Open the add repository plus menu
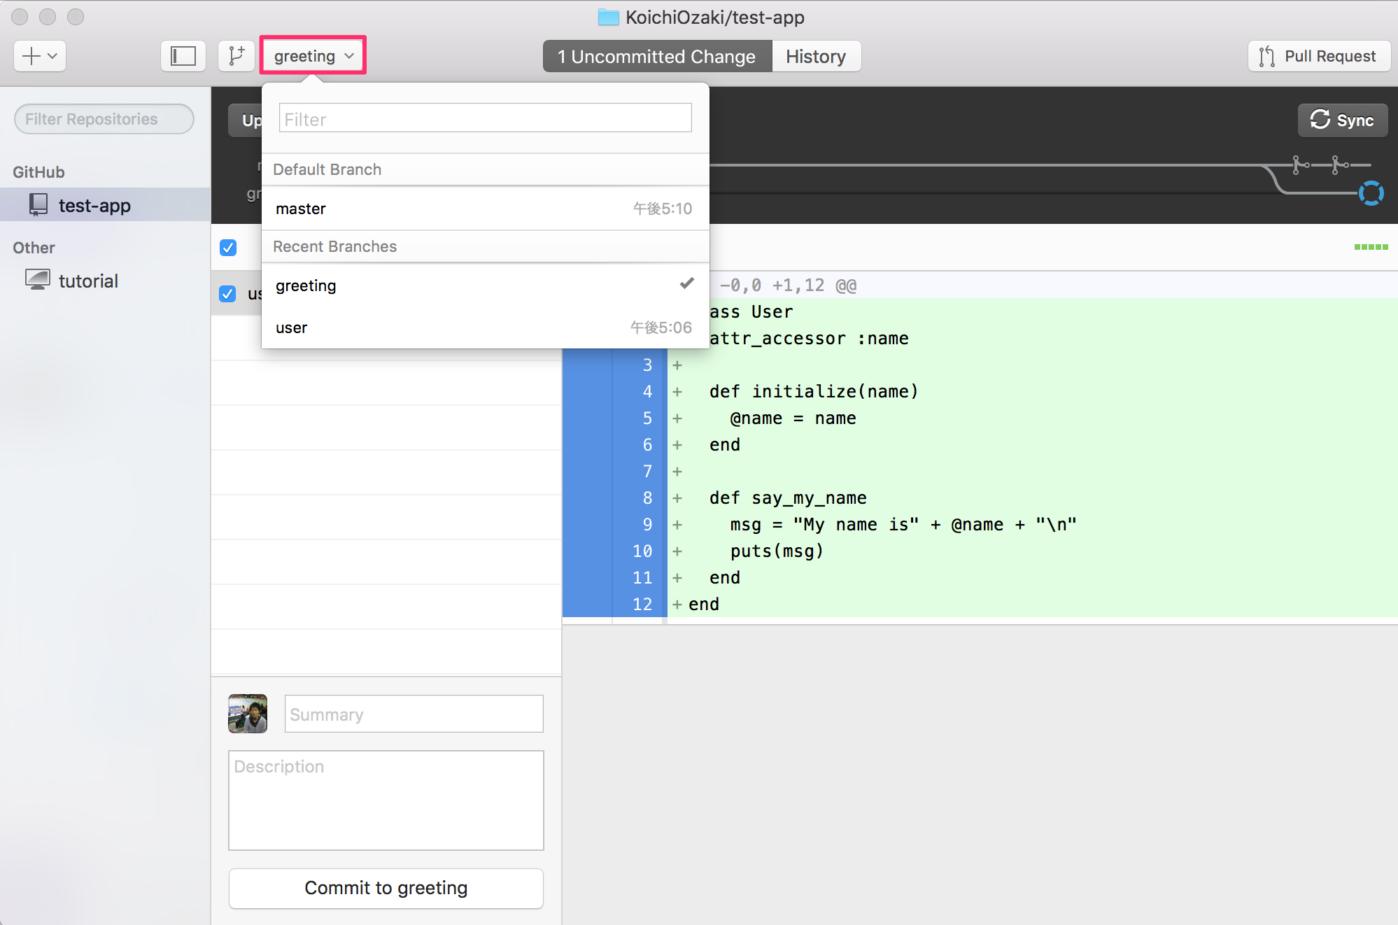 [x=40, y=56]
